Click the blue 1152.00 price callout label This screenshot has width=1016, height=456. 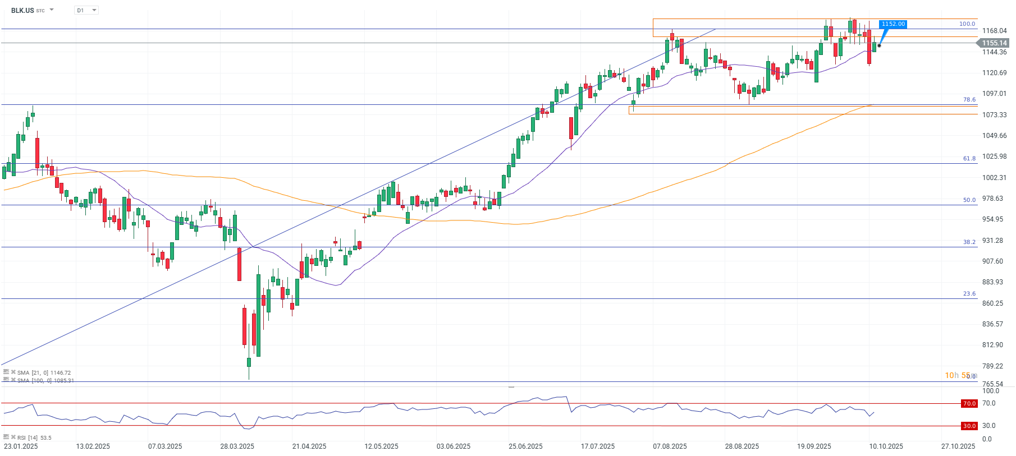[893, 24]
